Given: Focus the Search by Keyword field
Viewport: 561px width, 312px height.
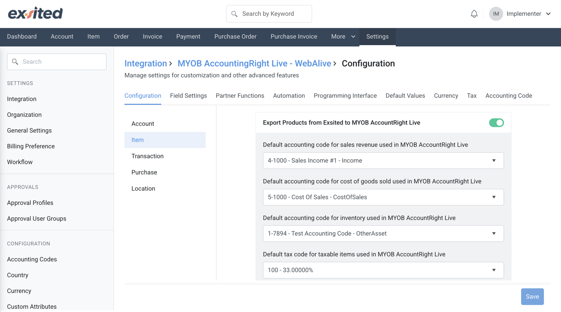Looking at the screenshot, I should 269,14.
